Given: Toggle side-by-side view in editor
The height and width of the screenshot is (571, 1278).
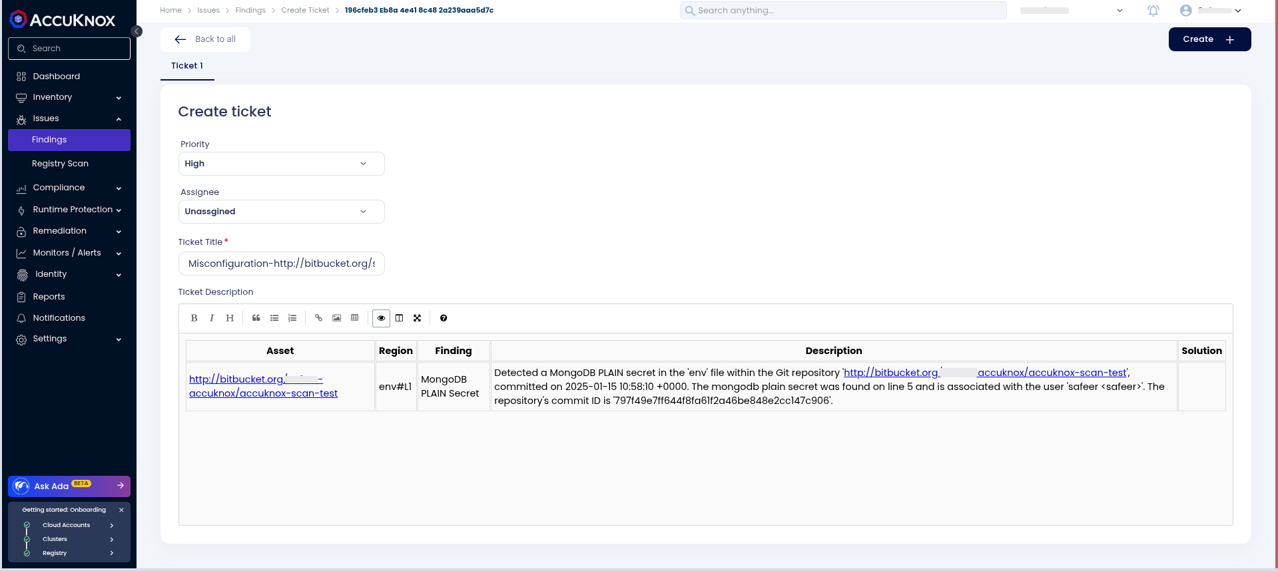Looking at the screenshot, I should tap(399, 318).
